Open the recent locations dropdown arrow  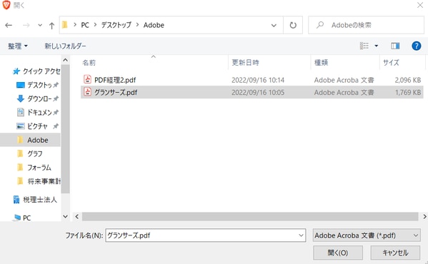pyautogui.click(x=40, y=26)
